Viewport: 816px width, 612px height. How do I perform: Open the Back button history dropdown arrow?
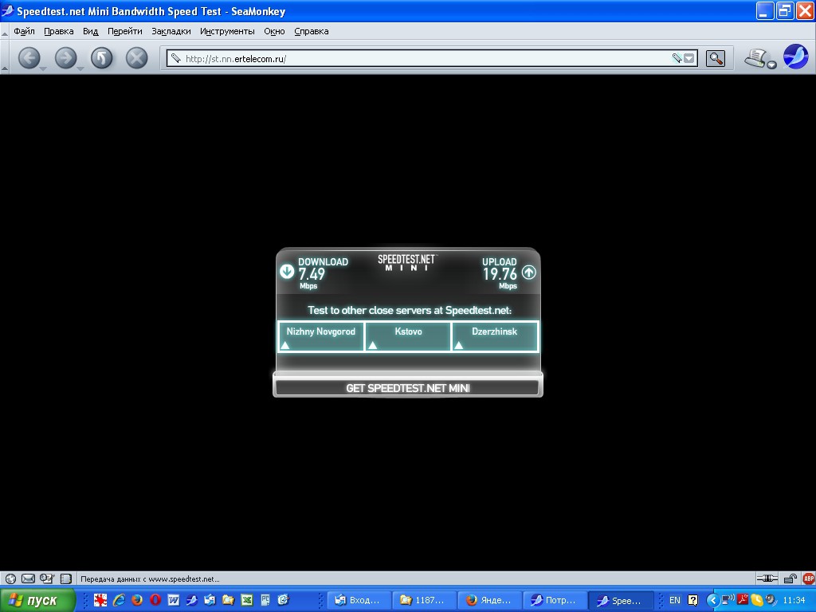click(43, 69)
